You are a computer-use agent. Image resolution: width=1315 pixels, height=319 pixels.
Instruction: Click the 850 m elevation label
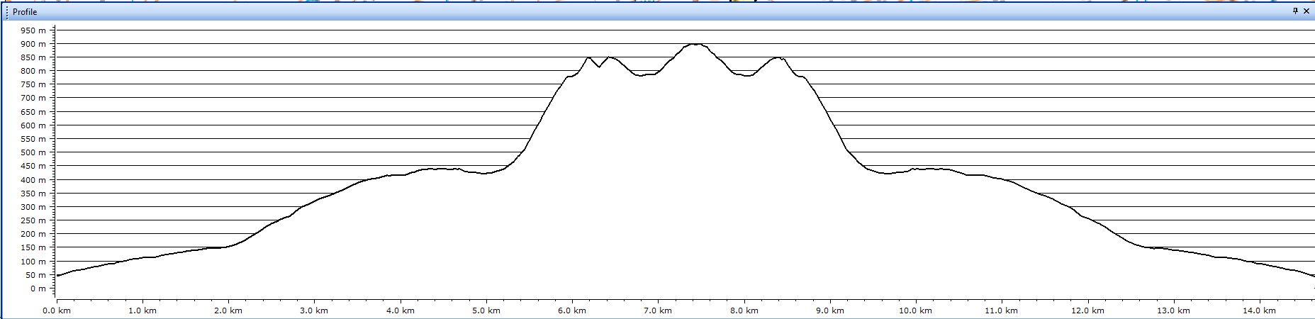coord(33,57)
